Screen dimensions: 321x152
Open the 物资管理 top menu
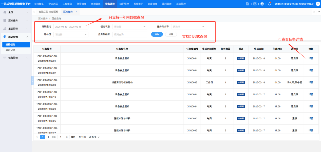coord(81,4)
